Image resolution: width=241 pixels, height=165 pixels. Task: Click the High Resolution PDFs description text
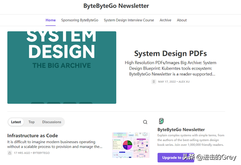pyautogui.click(x=171, y=68)
